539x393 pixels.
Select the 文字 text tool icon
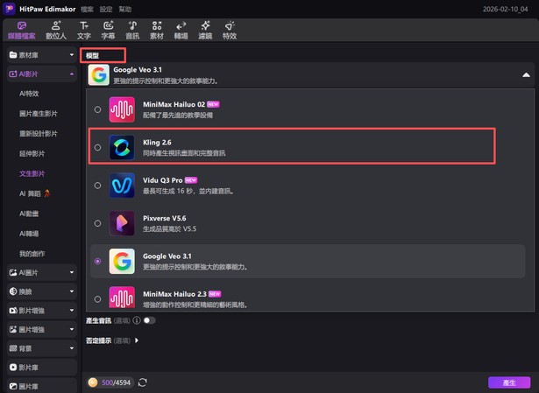pos(84,32)
